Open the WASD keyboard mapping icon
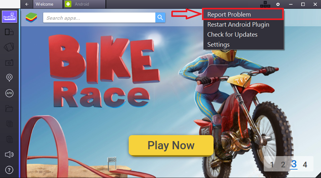Image resolution: width=321 pixels, height=178 pixels. (x=265, y=4)
